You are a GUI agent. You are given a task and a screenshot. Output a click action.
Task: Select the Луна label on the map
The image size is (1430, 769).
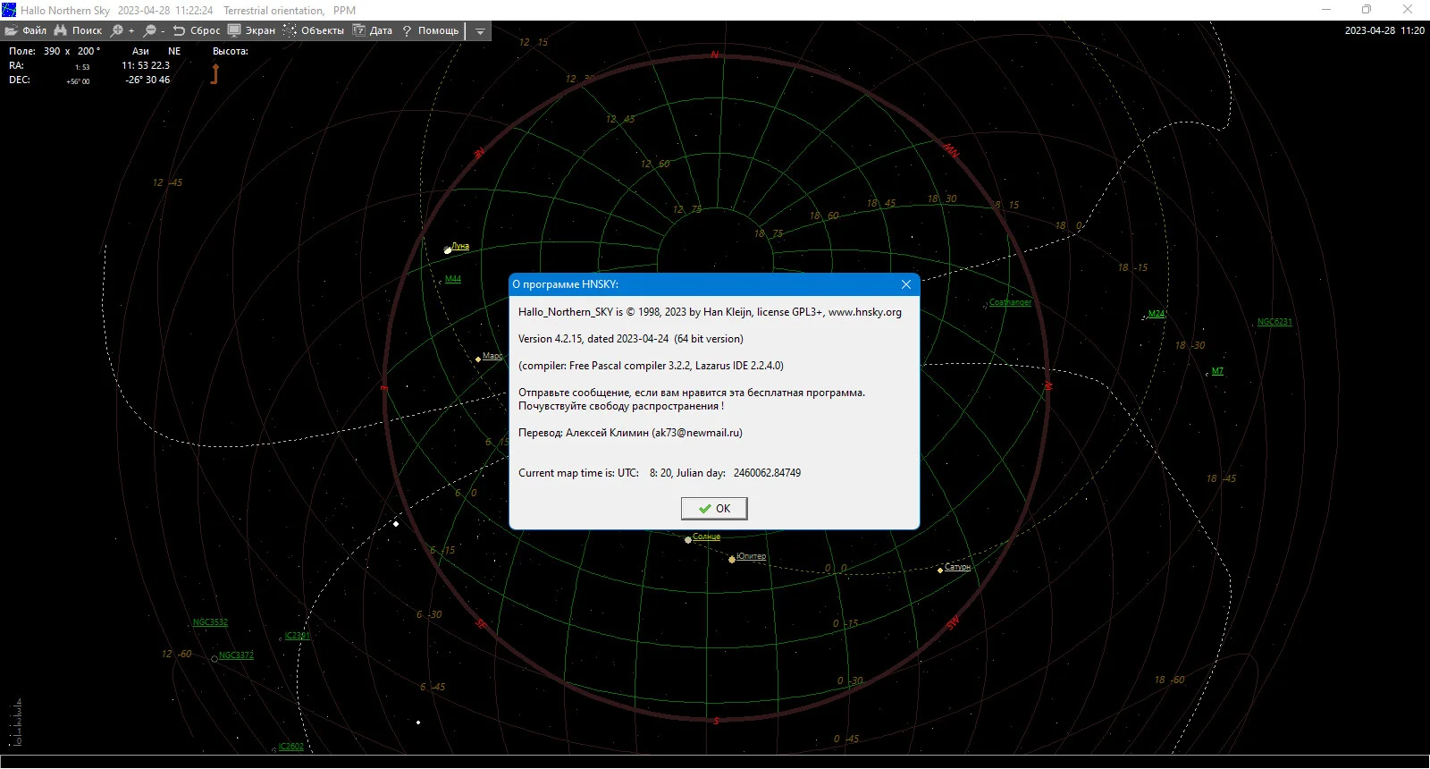click(x=460, y=246)
